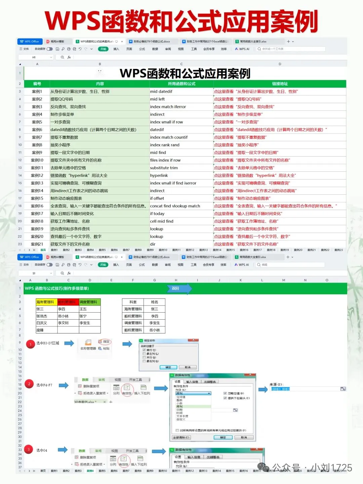Click the WPS Office home button in upper window
363x484 pixels.
pyautogui.click(x=29, y=42)
